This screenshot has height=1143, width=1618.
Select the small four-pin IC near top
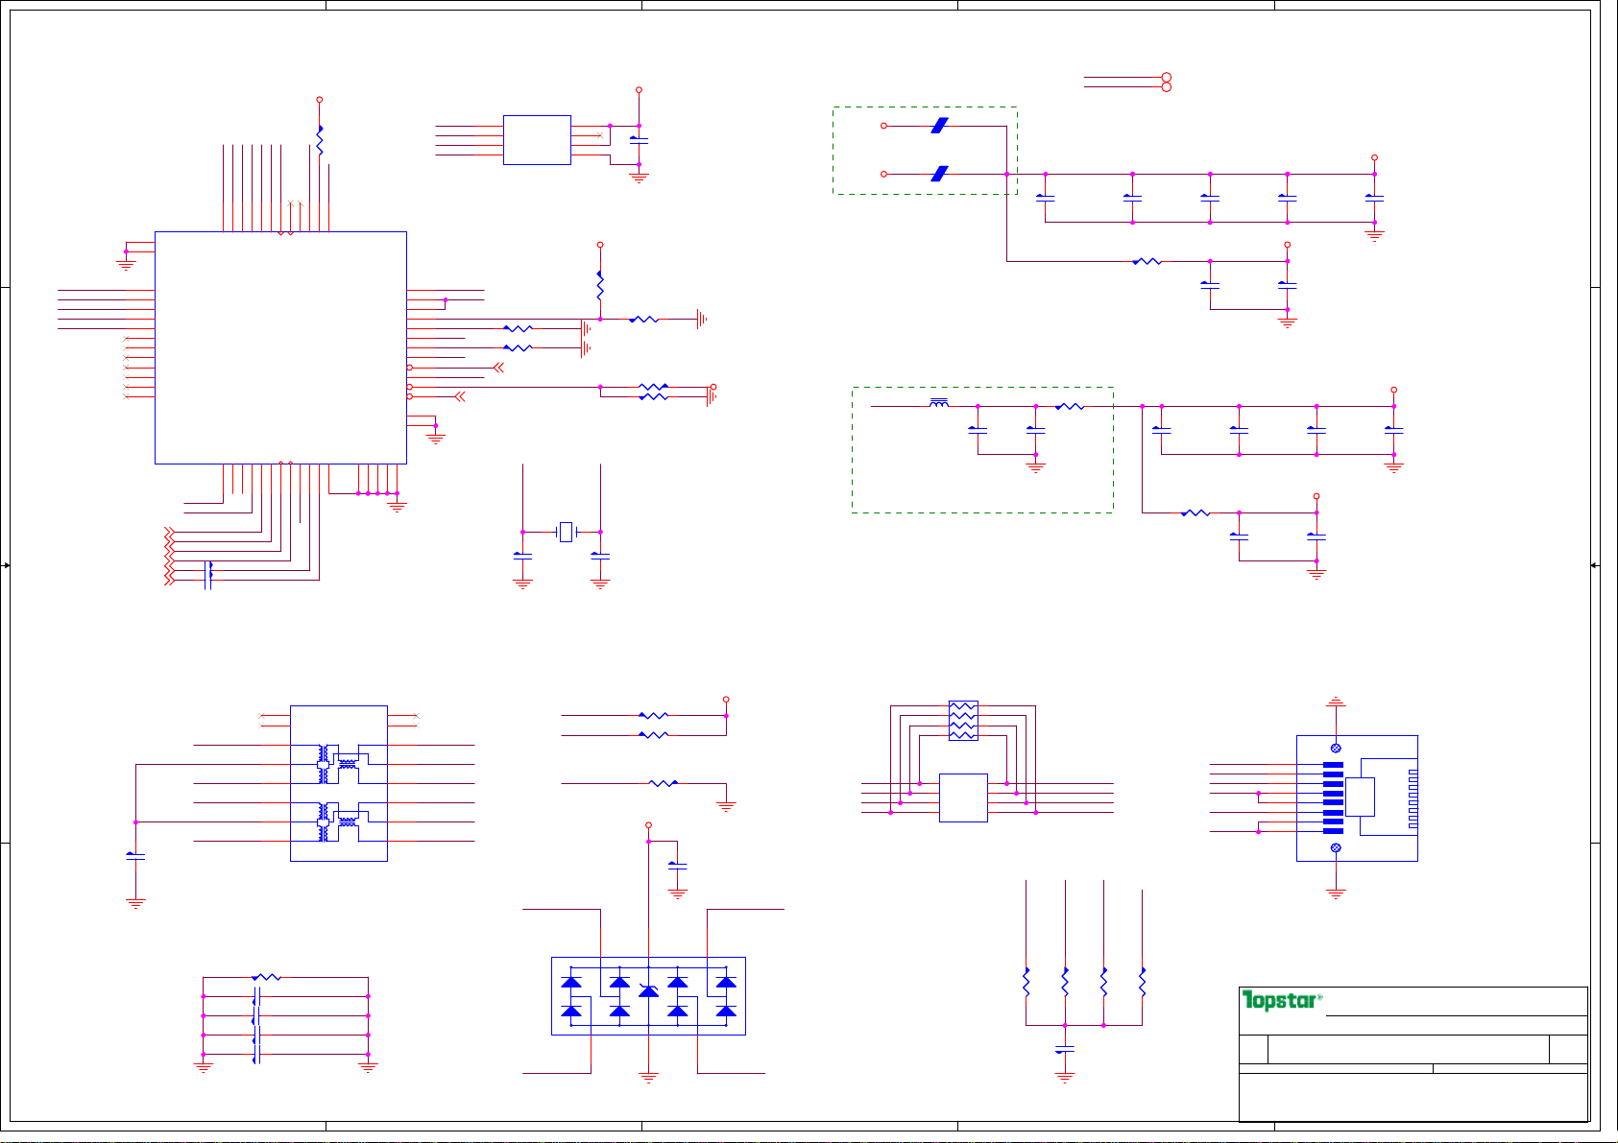pyautogui.click(x=537, y=140)
